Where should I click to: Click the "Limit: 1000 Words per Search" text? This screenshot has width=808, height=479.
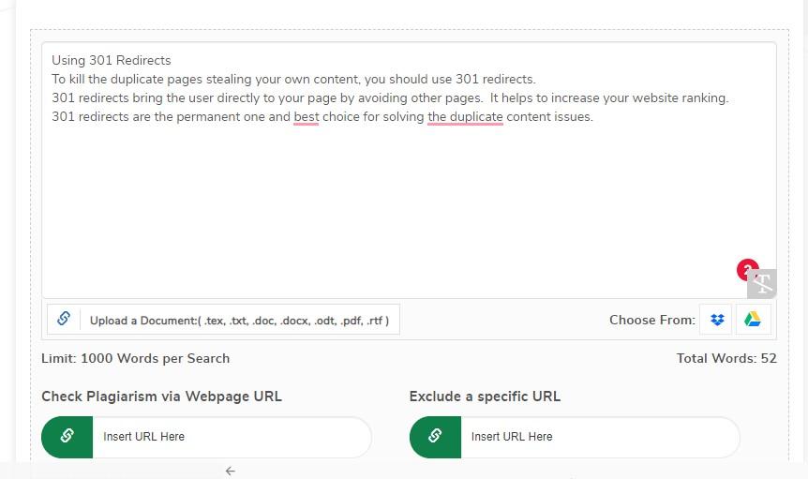point(136,358)
